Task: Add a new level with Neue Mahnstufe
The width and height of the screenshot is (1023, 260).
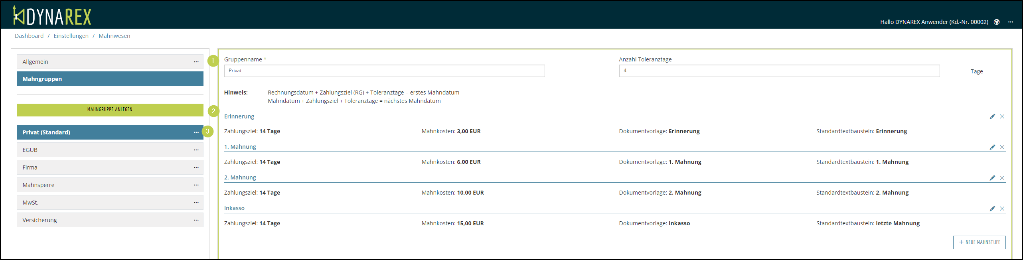Action: [x=979, y=242]
